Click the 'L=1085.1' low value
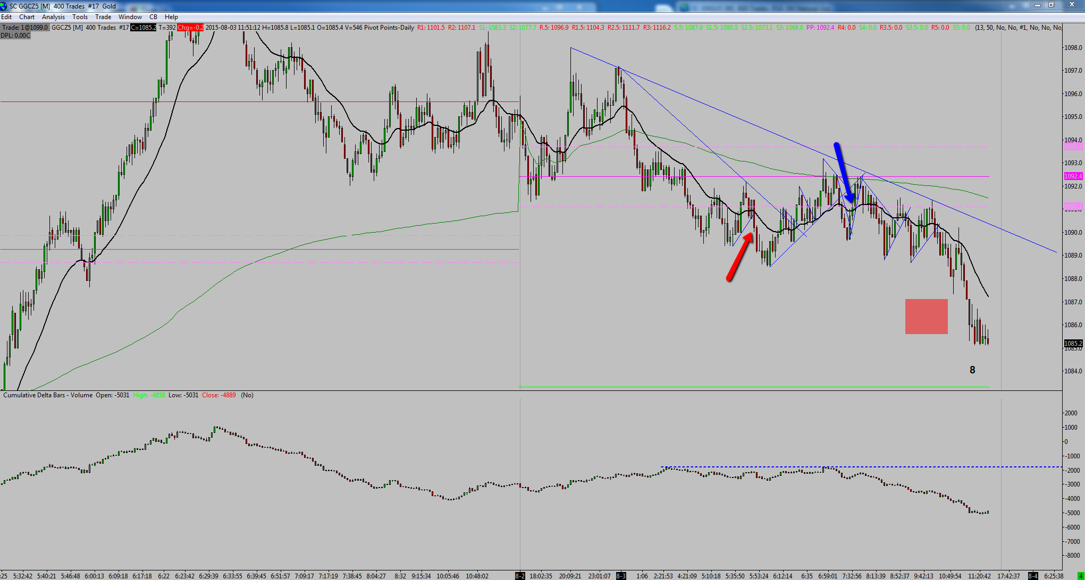 (x=302, y=28)
